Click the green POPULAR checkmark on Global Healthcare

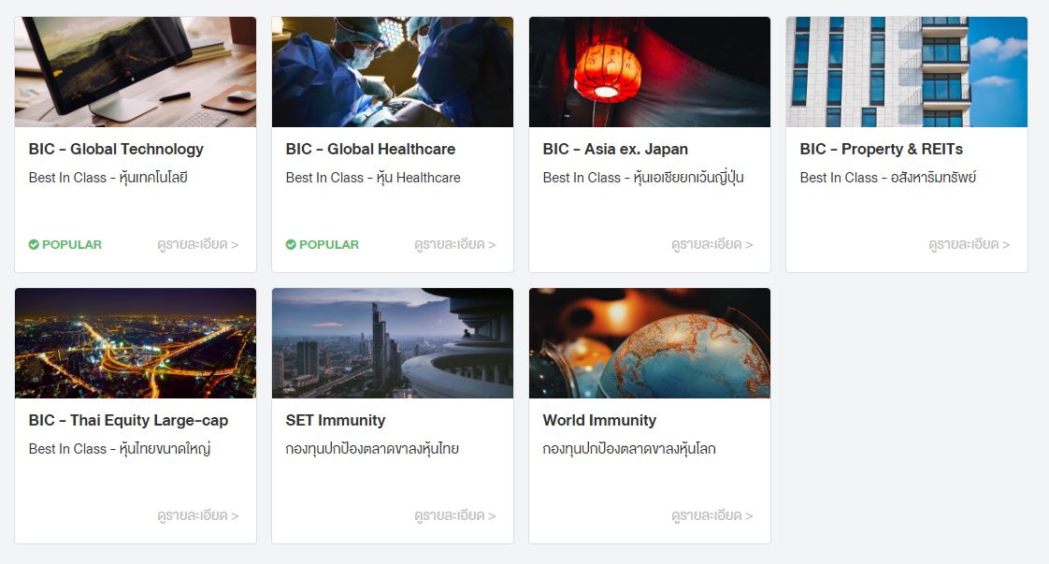[x=291, y=245]
